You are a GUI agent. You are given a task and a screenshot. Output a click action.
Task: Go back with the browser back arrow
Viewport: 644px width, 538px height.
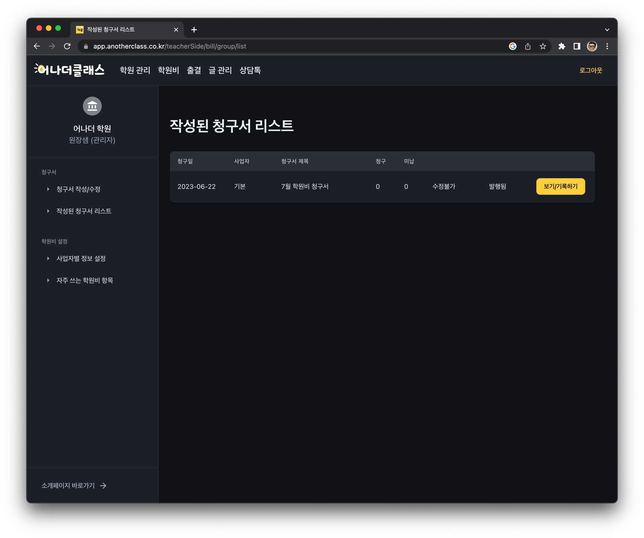pyautogui.click(x=37, y=46)
